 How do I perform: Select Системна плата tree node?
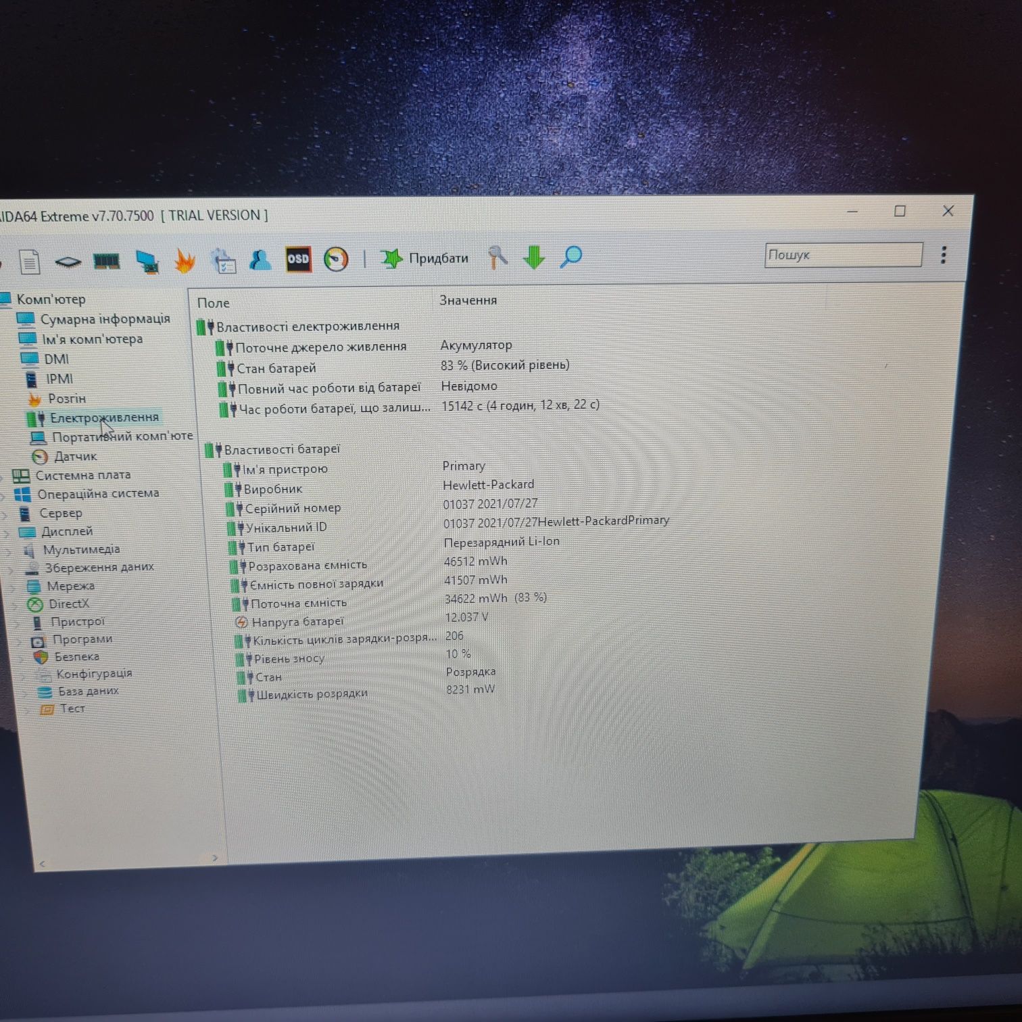pos(72,475)
